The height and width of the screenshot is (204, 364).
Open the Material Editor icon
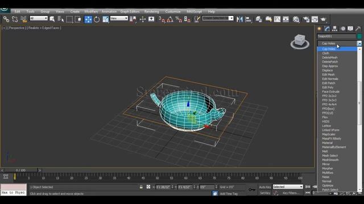[x=296, y=19]
